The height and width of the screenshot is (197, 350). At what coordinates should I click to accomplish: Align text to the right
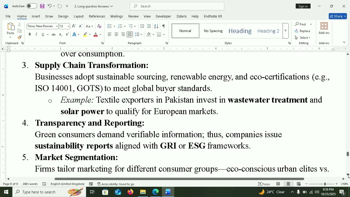click(123, 34)
